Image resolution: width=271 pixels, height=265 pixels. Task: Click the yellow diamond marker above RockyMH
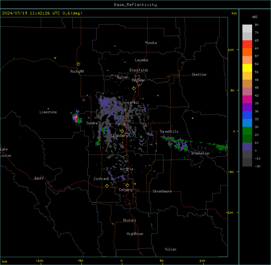coord(79,64)
